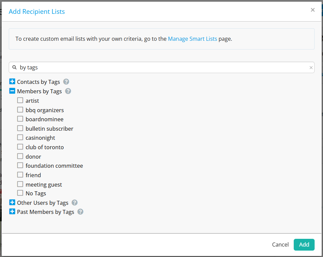This screenshot has height=257, width=323.
Task: Clear the search field with the x icon
Action: pos(311,68)
